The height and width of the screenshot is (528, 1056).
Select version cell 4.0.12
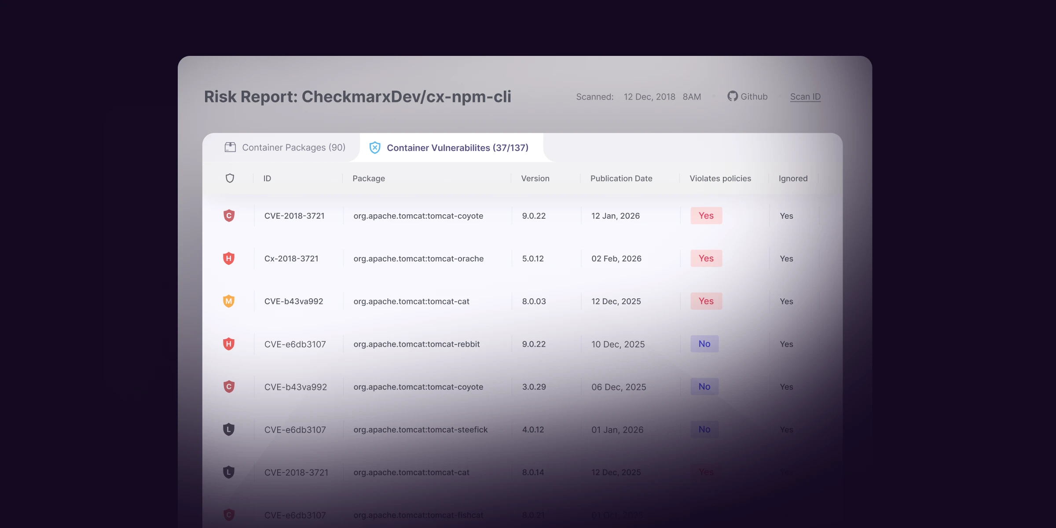pos(533,429)
